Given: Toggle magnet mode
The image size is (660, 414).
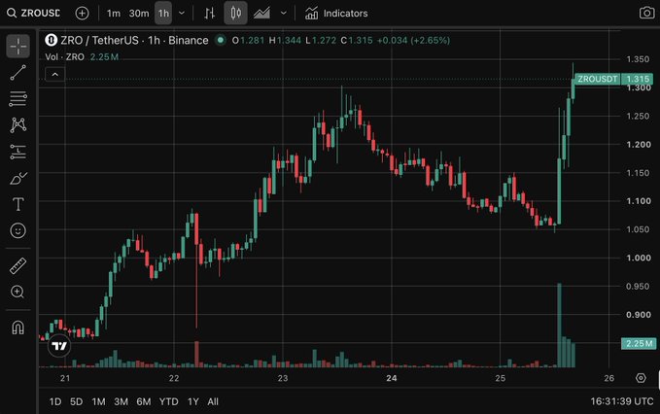Looking at the screenshot, I should point(18,327).
